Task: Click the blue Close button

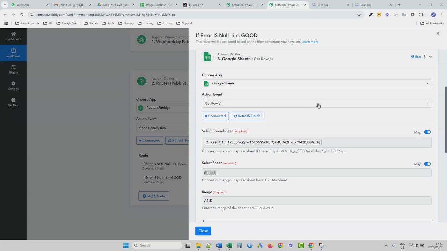Action: pyautogui.click(x=203, y=231)
